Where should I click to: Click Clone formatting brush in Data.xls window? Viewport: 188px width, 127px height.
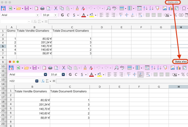77,8
